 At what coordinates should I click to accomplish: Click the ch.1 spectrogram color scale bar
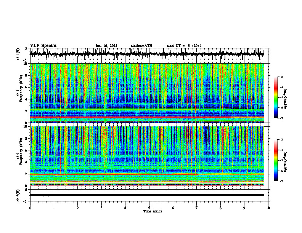[x=276, y=97]
